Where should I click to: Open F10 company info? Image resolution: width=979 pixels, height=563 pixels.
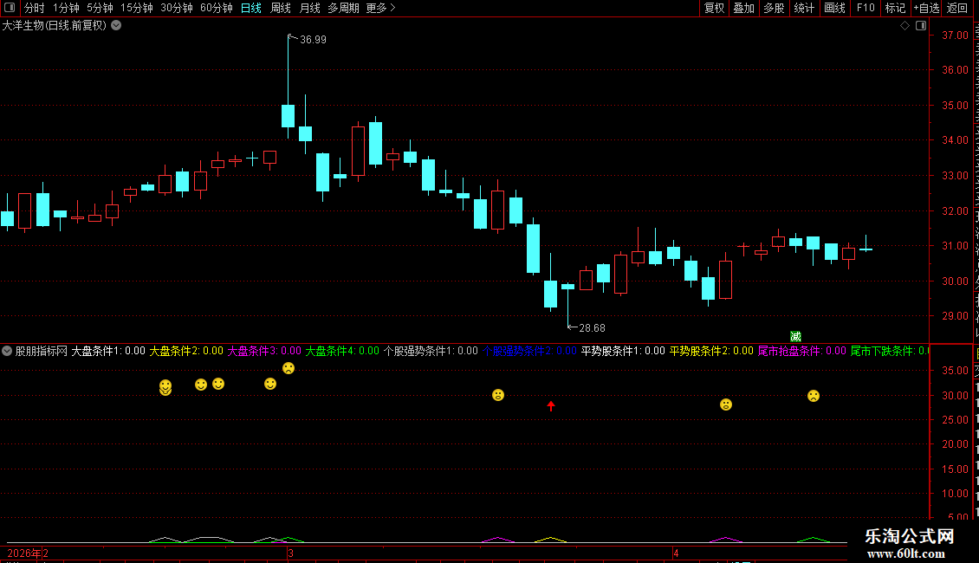(866, 8)
